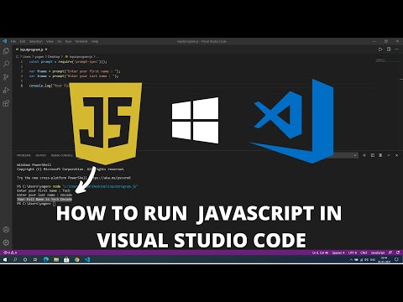
Task: Close the inputprogram.js editor tab
Action: pyautogui.click(x=46, y=49)
